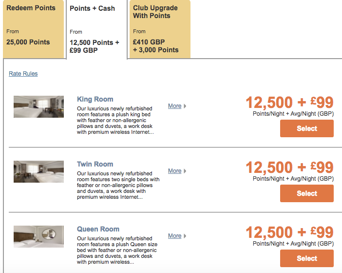Select the Queen Room rate

click(x=306, y=258)
